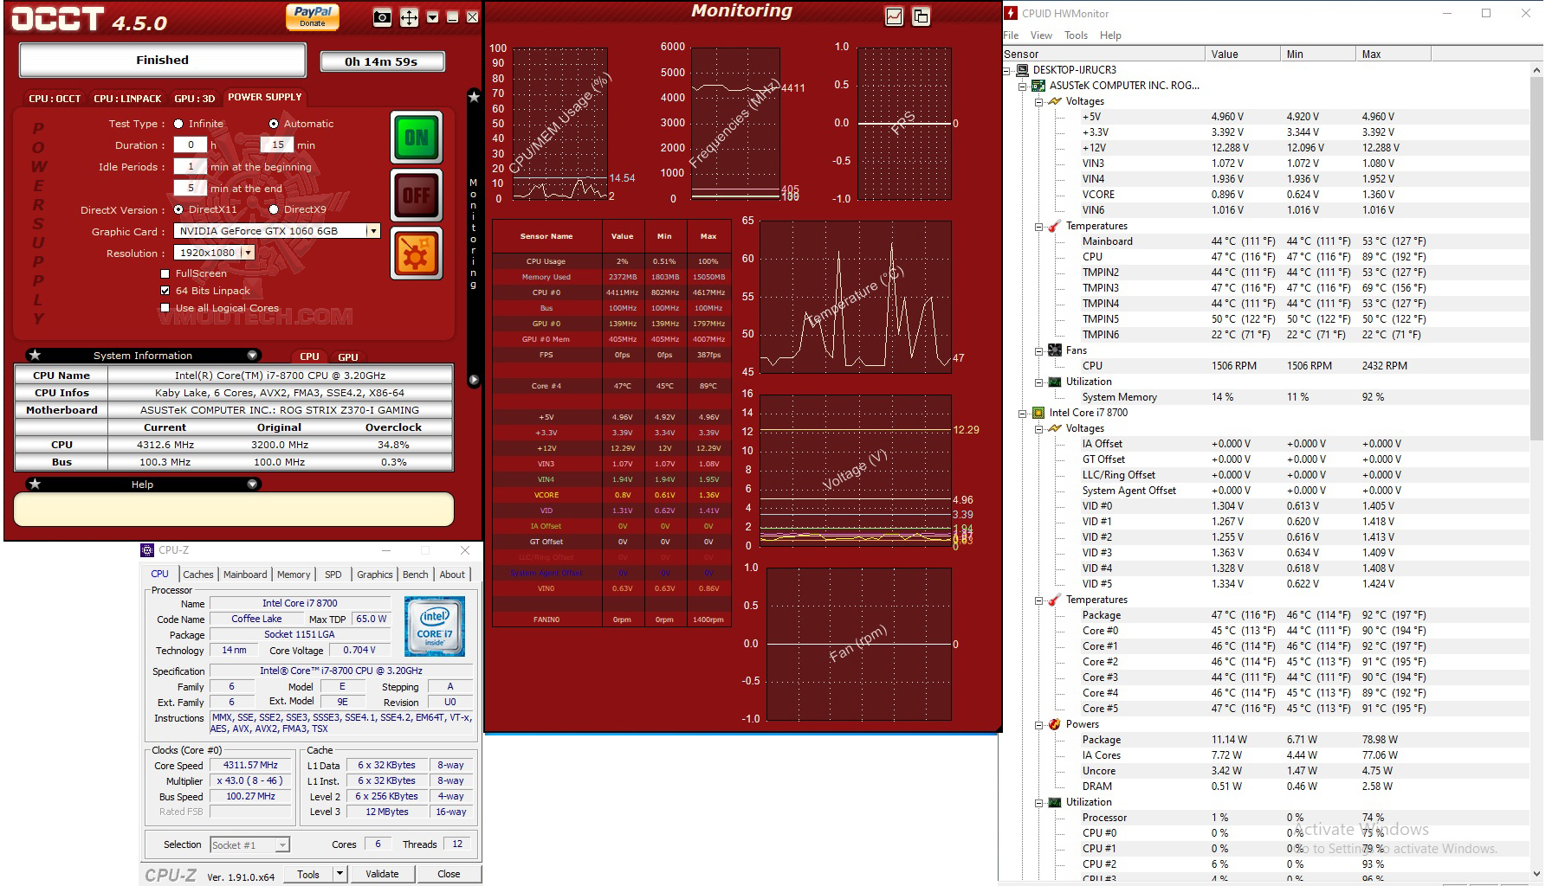
Task: Click the utilization icon above System Memory
Action: (x=1055, y=382)
